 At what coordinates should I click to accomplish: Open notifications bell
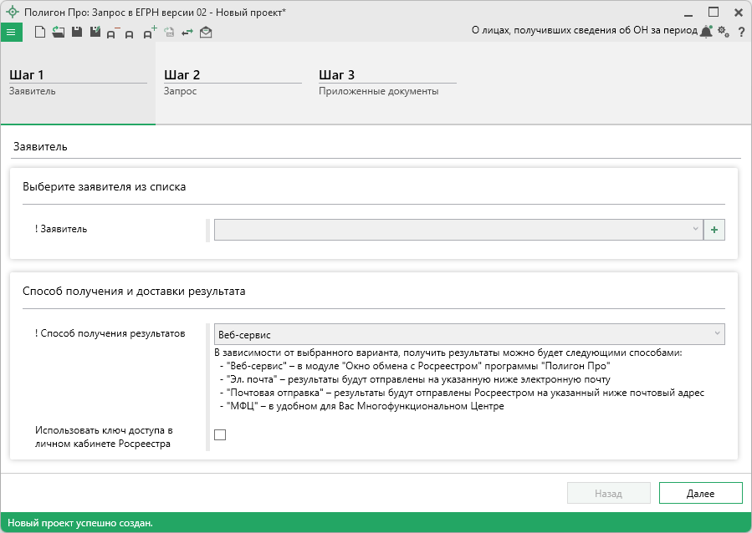pyautogui.click(x=706, y=32)
